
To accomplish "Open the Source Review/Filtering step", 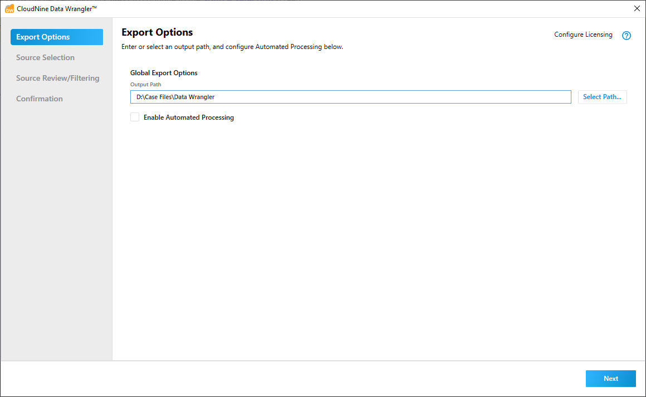I will tap(58, 79).
